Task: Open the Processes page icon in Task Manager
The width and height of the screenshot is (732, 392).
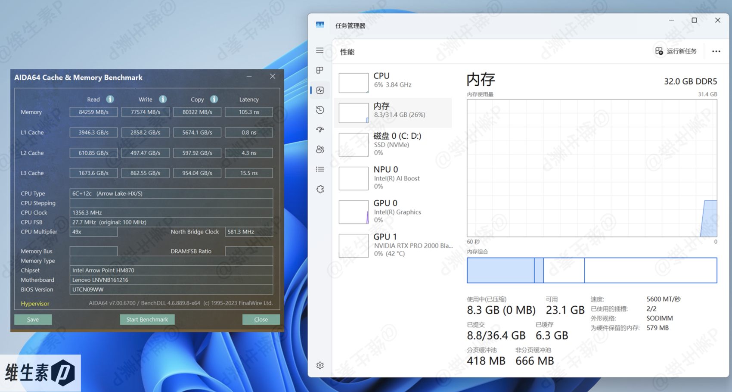Action: click(x=319, y=70)
